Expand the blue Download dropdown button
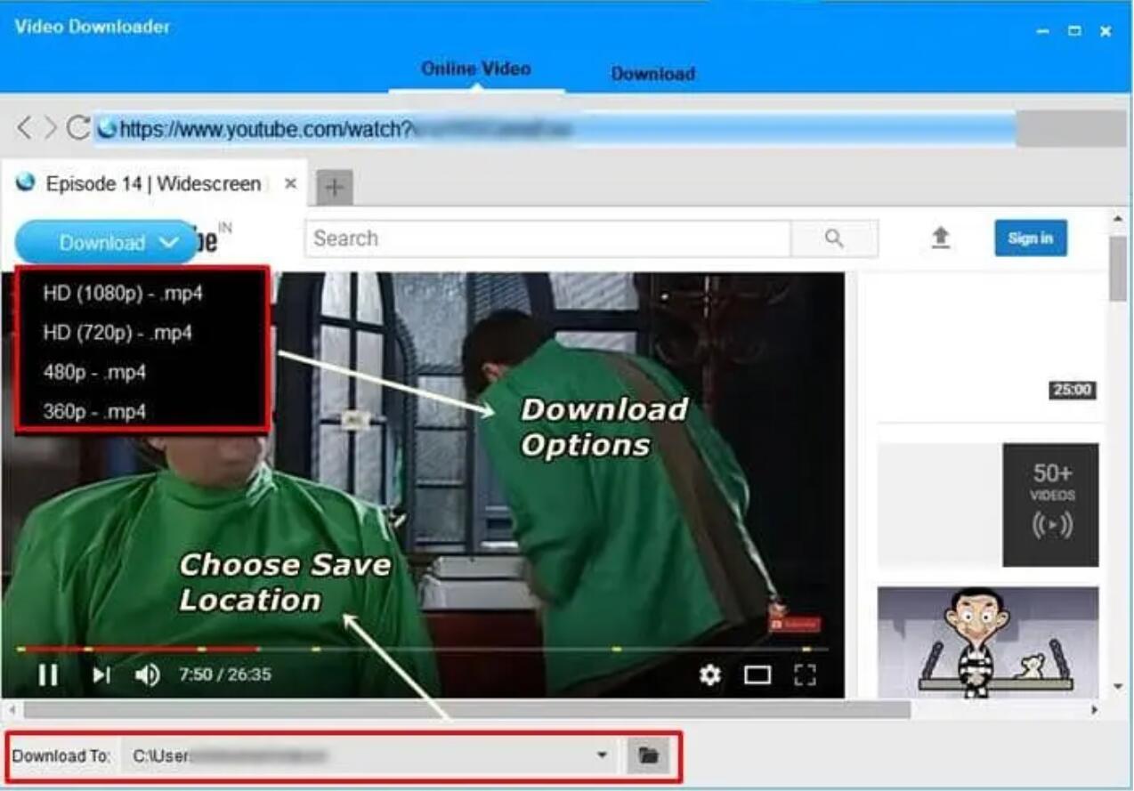The image size is (1134, 791). pos(106,242)
